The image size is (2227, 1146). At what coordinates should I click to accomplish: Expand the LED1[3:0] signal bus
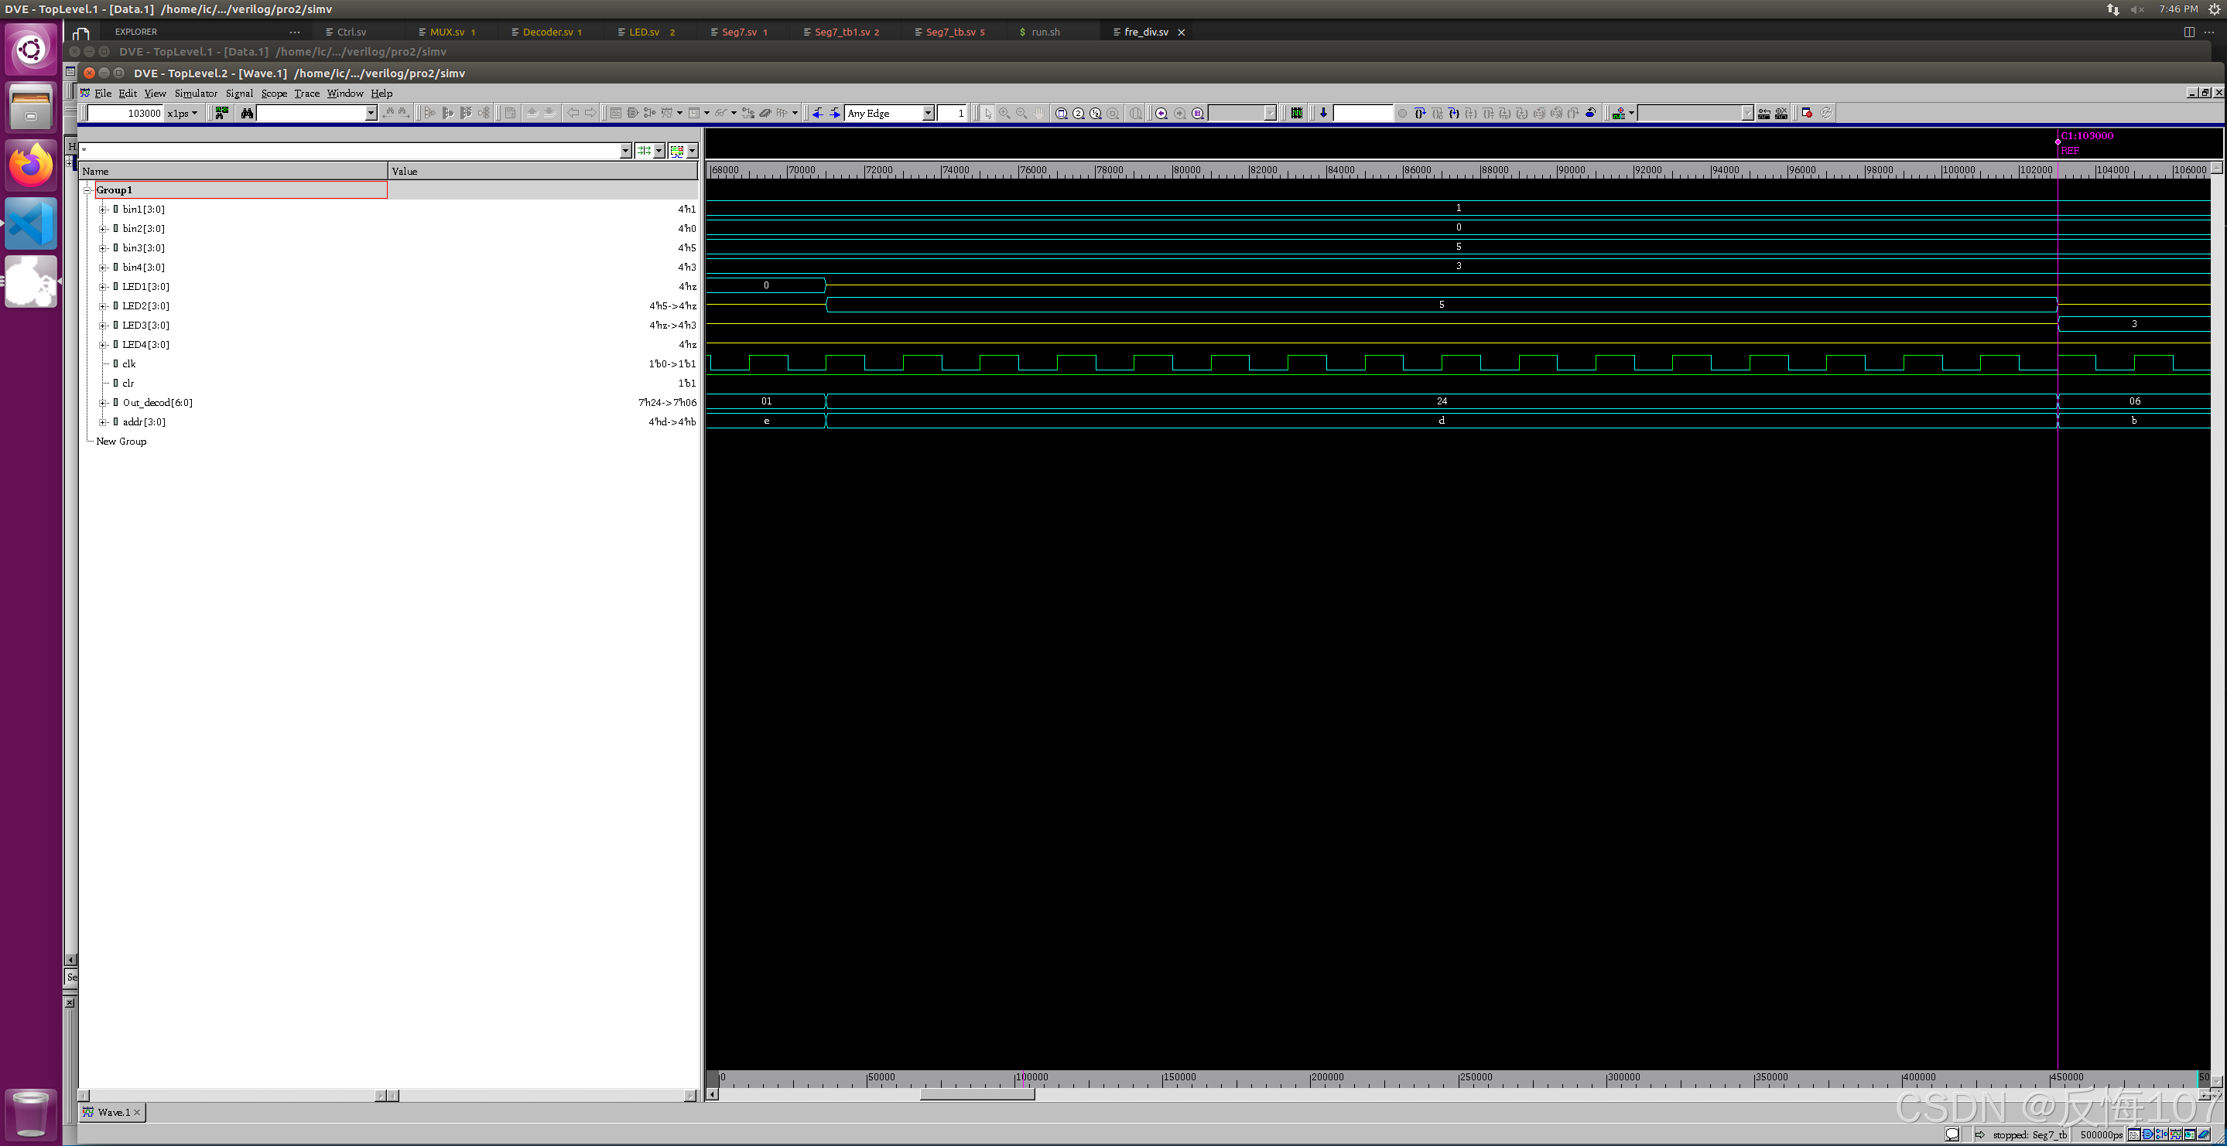pyautogui.click(x=103, y=287)
